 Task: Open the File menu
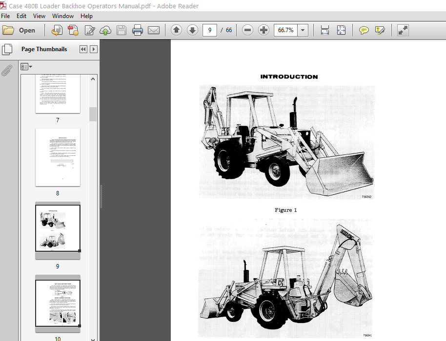[5, 16]
